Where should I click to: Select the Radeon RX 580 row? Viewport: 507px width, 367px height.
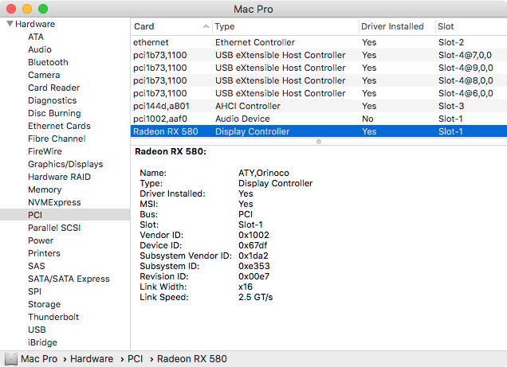tap(319, 131)
